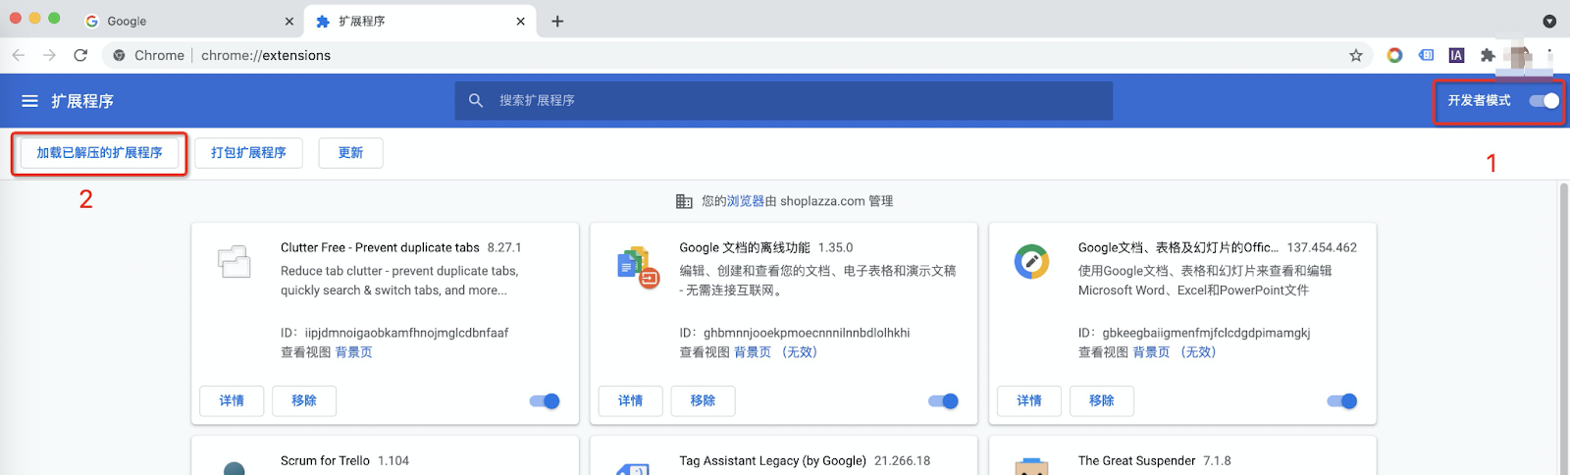
Task: Toggle 开发者模式 switch
Action: (1544, 100)
